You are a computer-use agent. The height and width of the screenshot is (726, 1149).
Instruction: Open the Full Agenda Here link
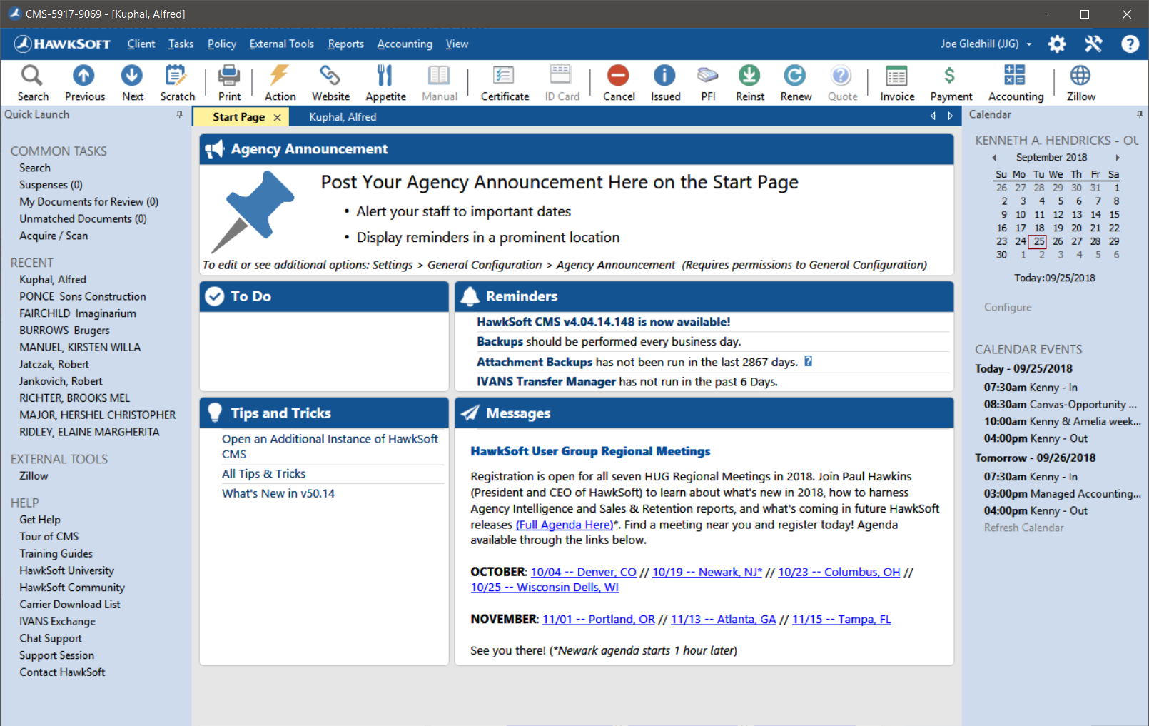click(x=564, y=525)
